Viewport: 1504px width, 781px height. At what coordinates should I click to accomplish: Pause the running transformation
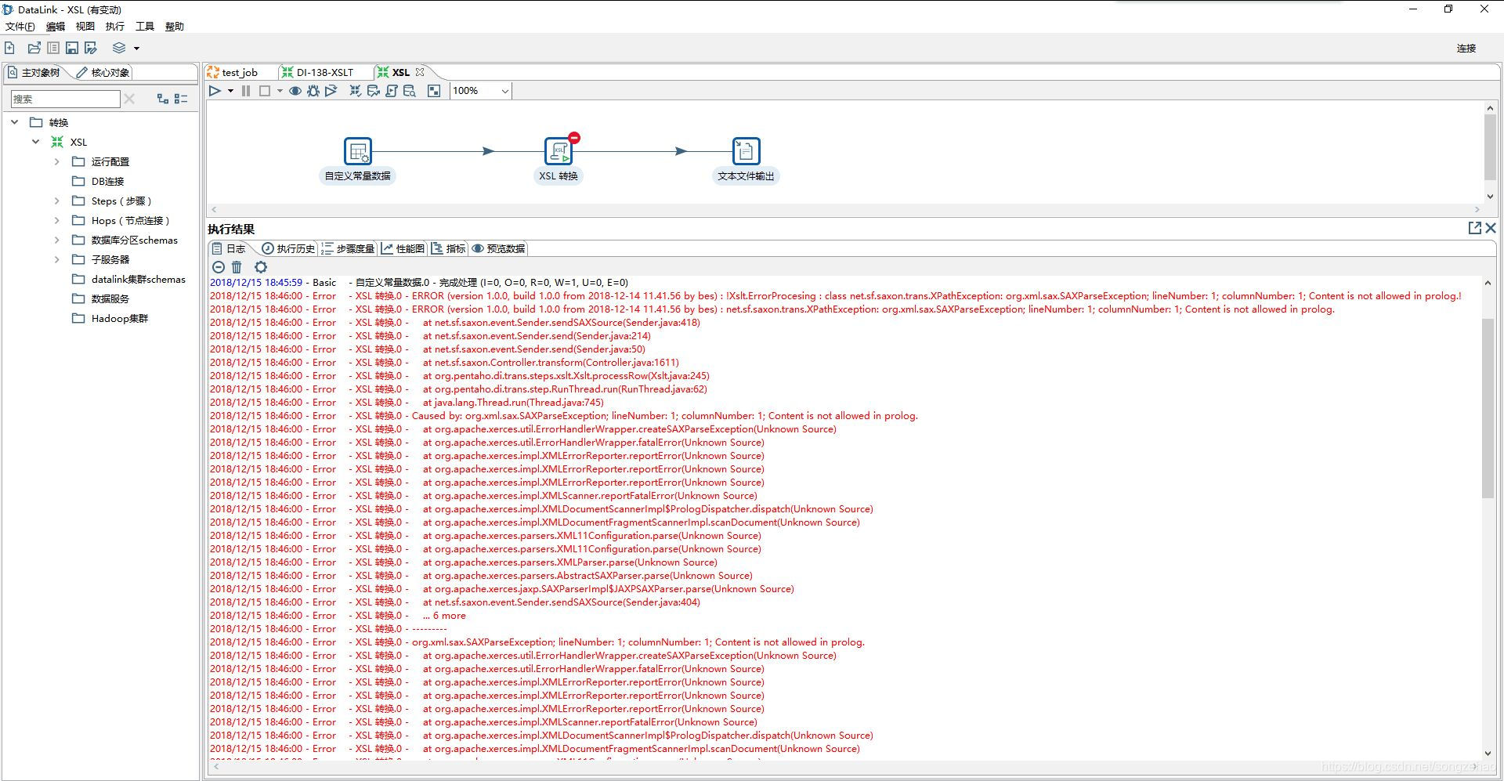point(246,90)
